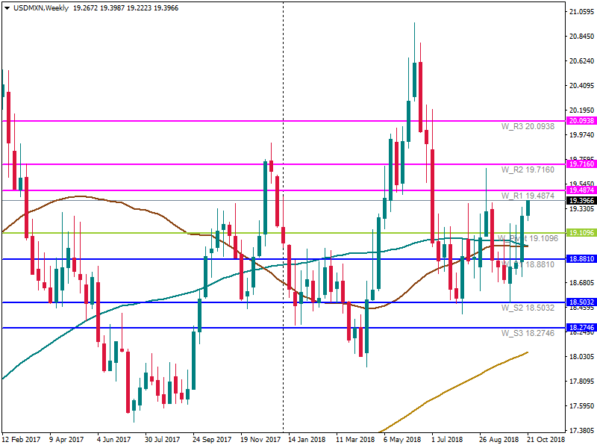Viewport: 597px width, 448px height.
Task: Select the W_R1 19.4874 label
Action: click(527, 196)
